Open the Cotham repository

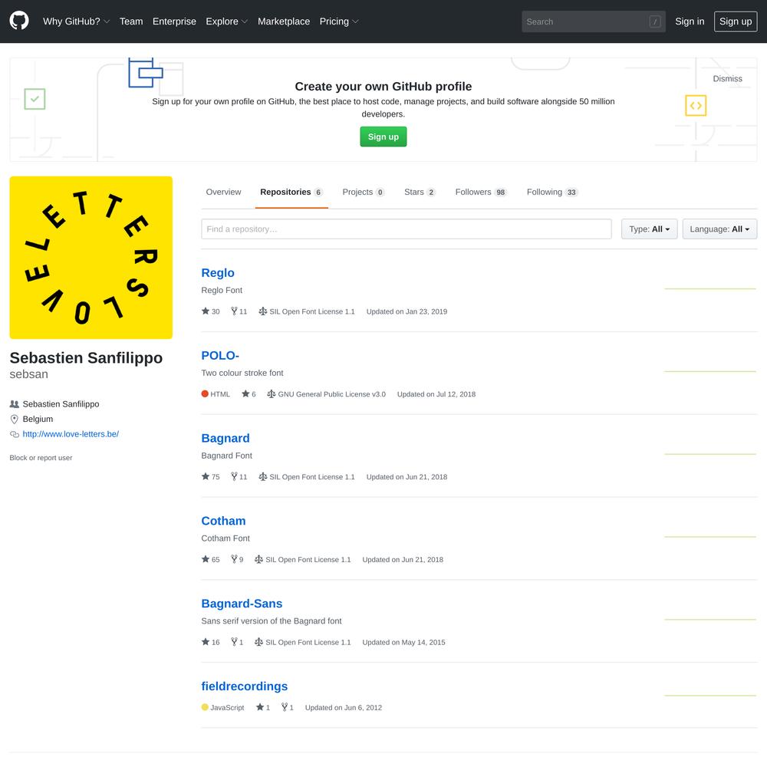point(223,521)
